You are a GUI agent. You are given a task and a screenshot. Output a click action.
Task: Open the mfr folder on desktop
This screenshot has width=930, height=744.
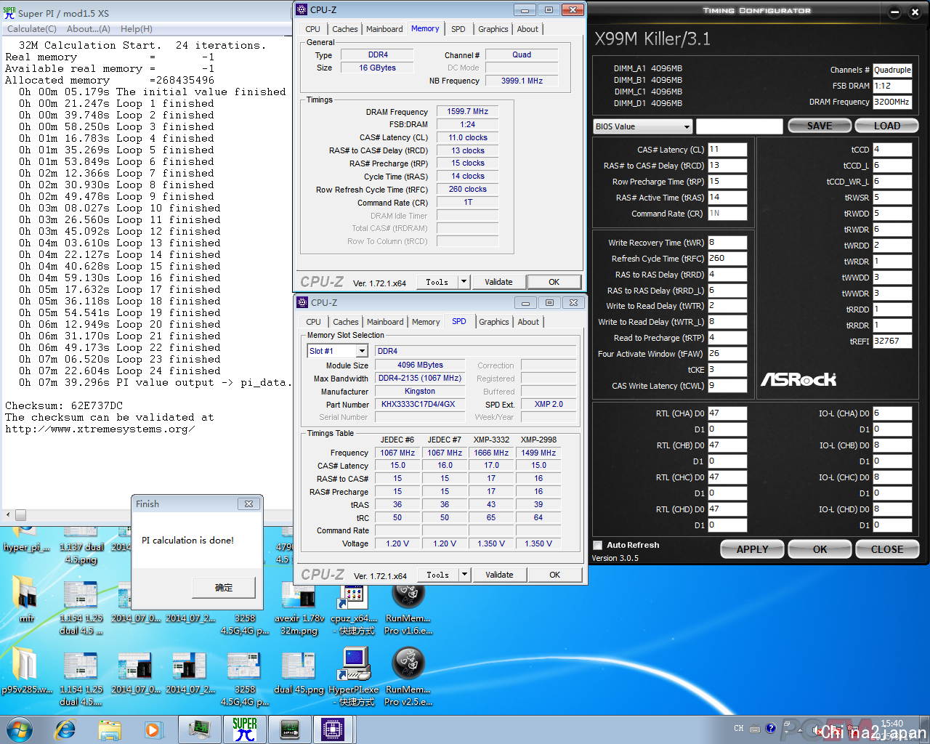26,599
